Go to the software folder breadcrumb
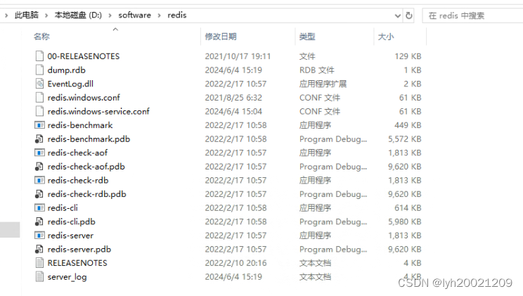 point(134,15)
